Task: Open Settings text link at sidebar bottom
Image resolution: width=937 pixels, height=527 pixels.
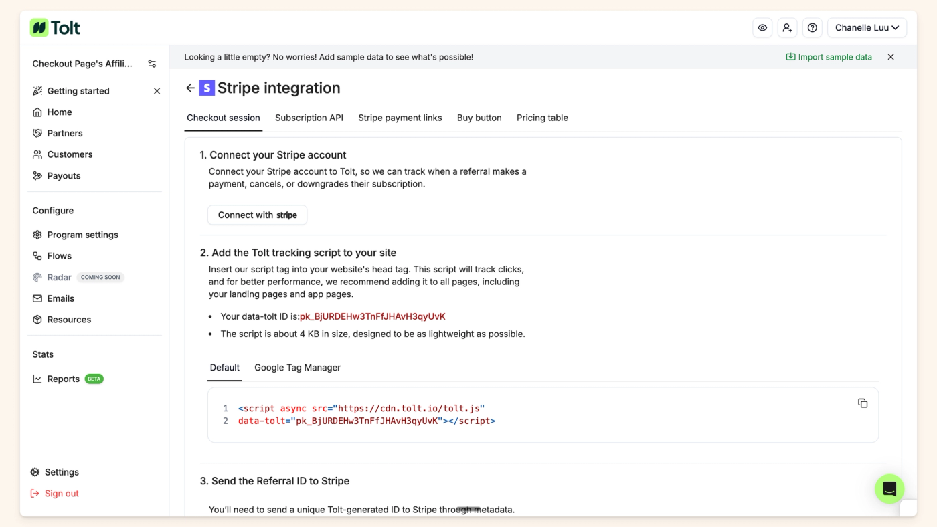Action: (x=62, y=472)
